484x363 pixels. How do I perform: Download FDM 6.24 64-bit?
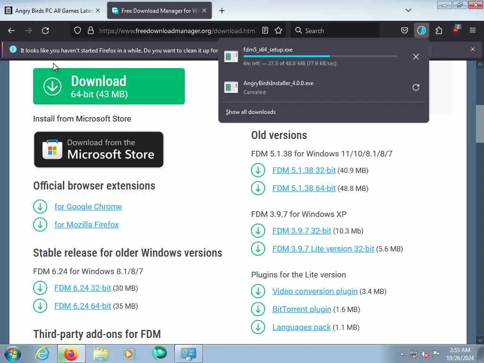coord(82,306)
